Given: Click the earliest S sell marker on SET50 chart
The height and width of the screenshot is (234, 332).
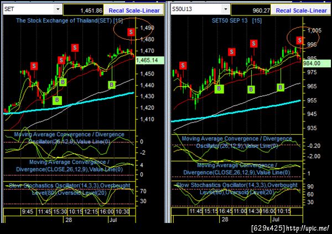Looking at the screenshot, I should 183,66.
